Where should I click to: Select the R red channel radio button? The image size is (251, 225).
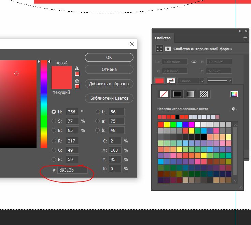click(54, 141)
